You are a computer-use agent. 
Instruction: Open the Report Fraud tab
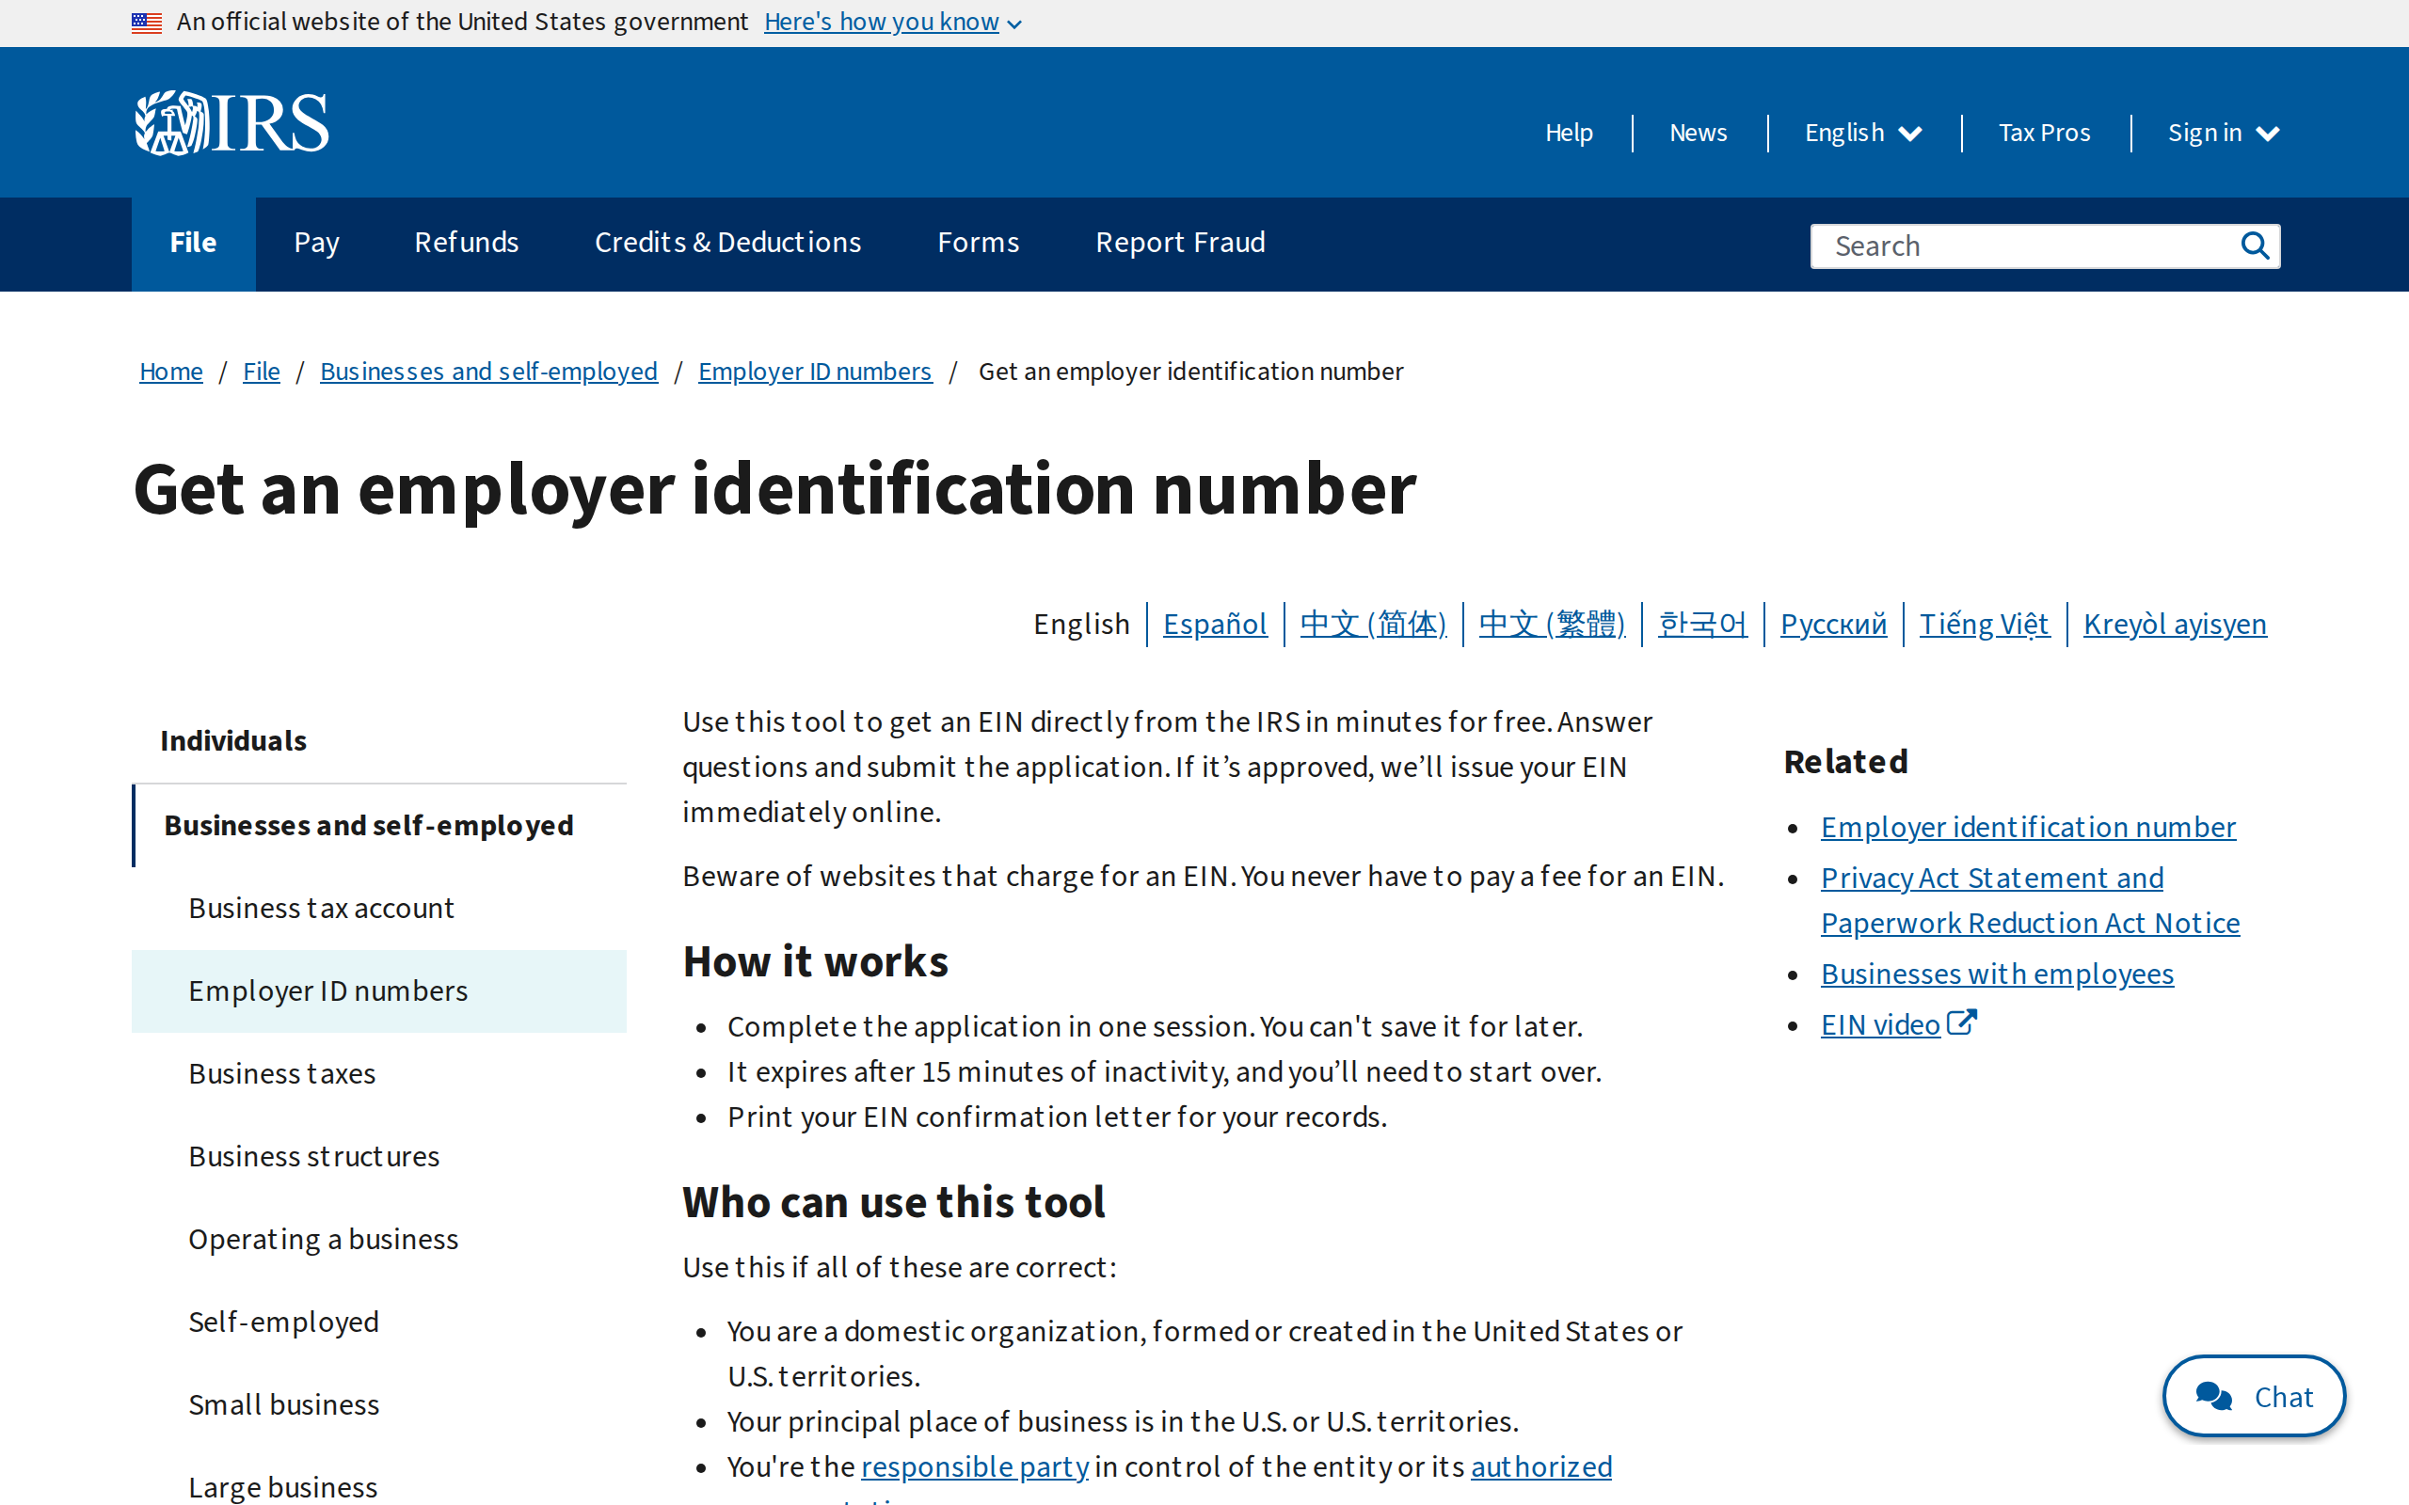pos(1180,243)
